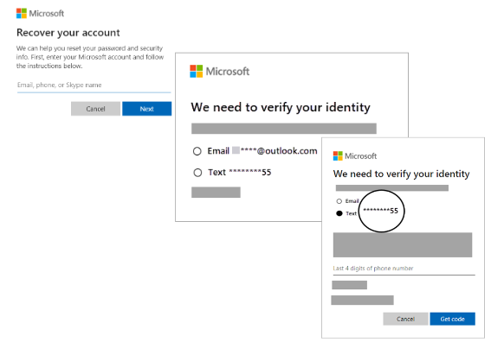Viewport: 504px width, 342px height.
Task: Click the Email, phone, or Skype name field
Action: tap(94, 85)
